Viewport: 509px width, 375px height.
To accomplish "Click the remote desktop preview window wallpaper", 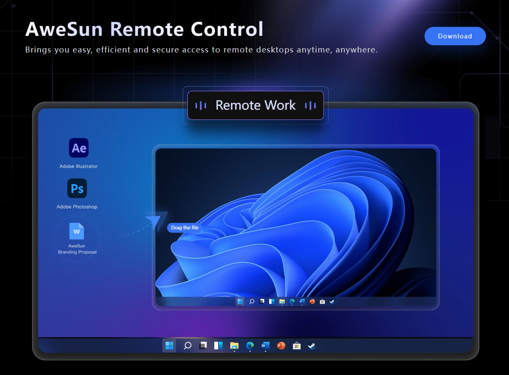I will pos(296,223).
